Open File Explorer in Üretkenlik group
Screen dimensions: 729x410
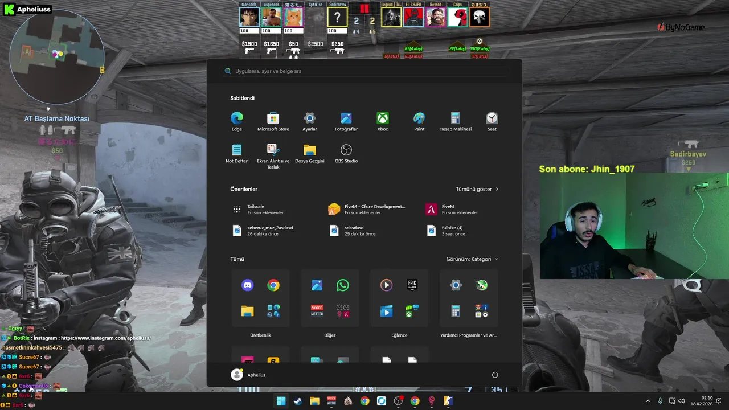248,311
